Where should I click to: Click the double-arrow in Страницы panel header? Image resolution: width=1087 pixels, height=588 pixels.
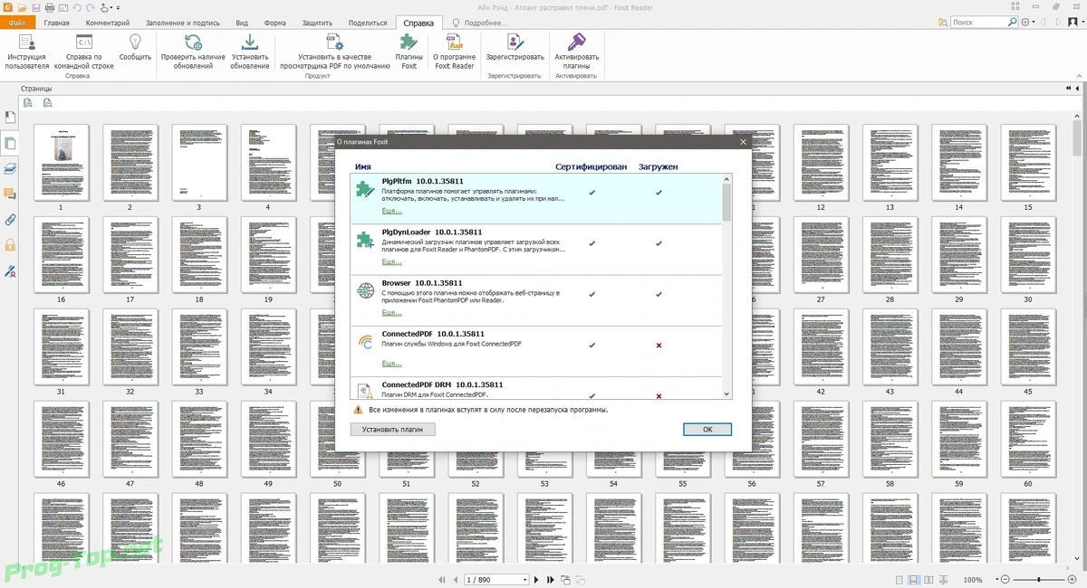coord(1069,89)
